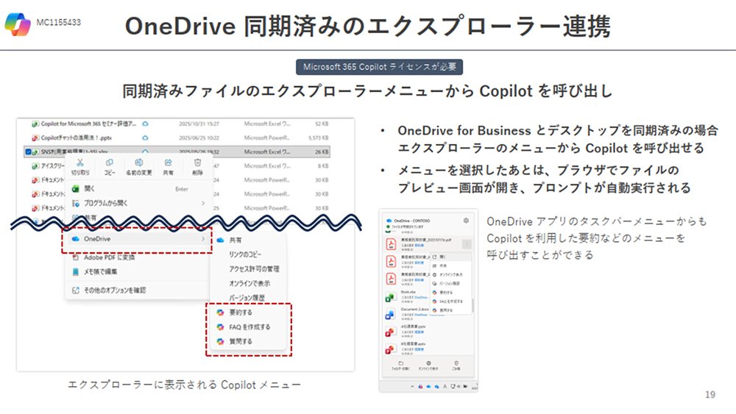Click フォルダーを開く button in OneDrive panel
Image resolution: width=736 pixels, height=414 pixels.
(400, 365)
